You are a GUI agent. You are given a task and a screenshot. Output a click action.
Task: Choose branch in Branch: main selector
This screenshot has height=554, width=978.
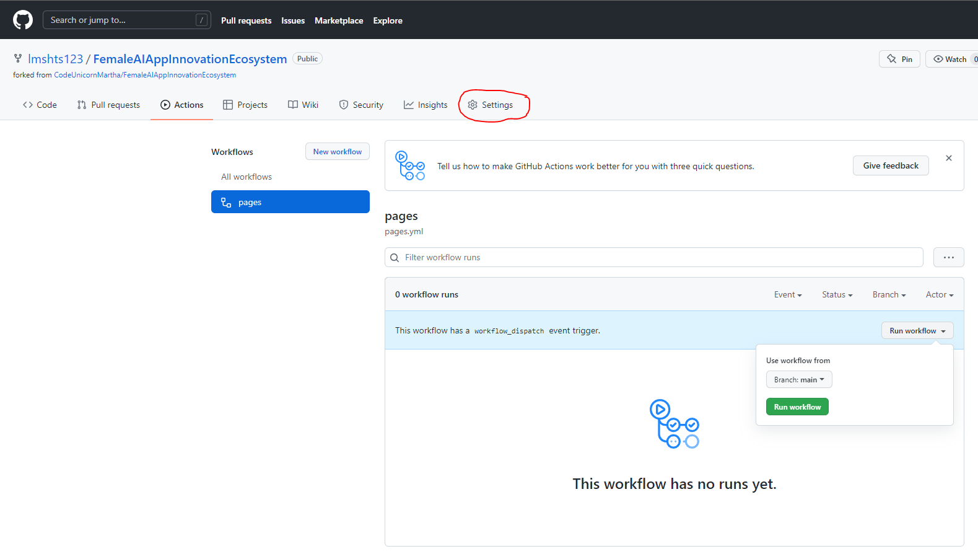click(798, 380)
